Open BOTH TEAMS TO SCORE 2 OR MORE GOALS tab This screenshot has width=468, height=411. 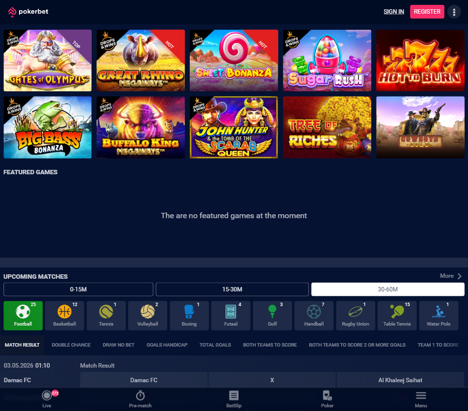click(x=357, y=345)
